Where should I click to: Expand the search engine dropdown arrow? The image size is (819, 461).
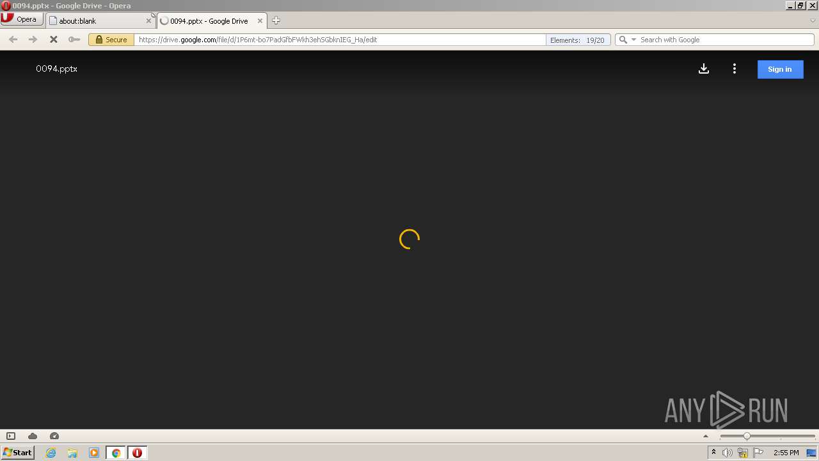click(634, 40)
